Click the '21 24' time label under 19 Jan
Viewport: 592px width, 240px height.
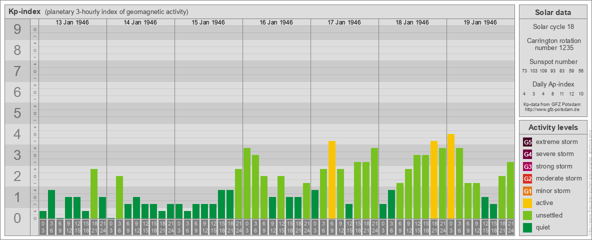click(510, 227)
